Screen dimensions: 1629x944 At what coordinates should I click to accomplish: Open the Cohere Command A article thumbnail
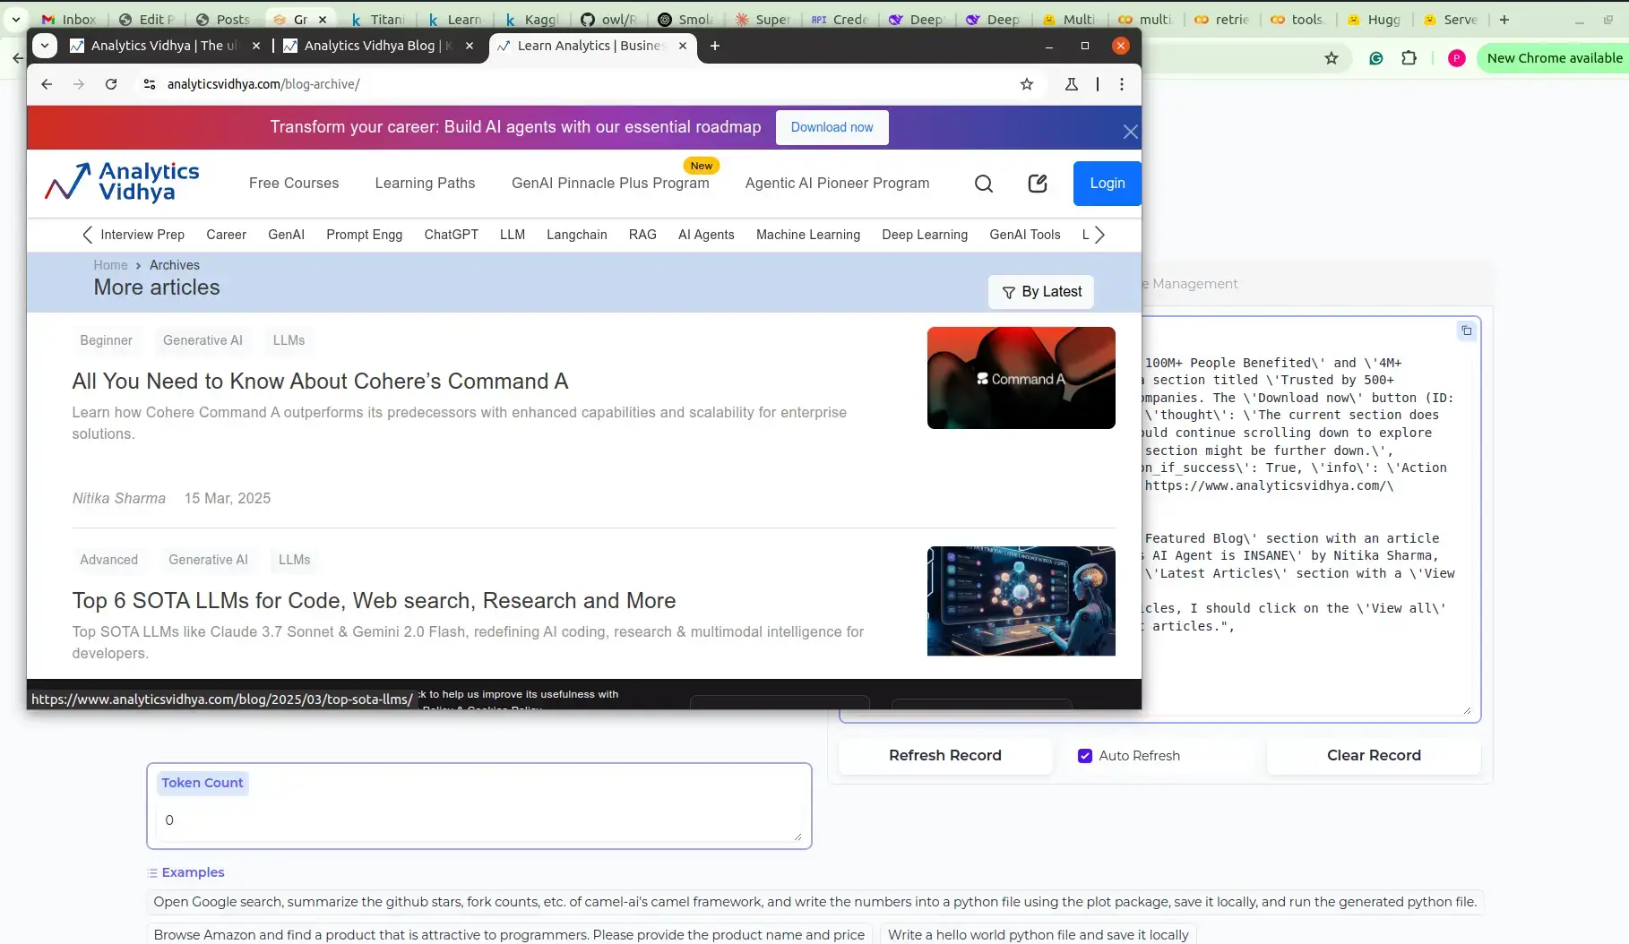point(1021,378)
